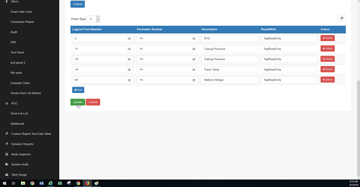This screenshot has height=187, width=360.
Task: Click the stepper on Logical Point Number 2
Action: point(129,38)
